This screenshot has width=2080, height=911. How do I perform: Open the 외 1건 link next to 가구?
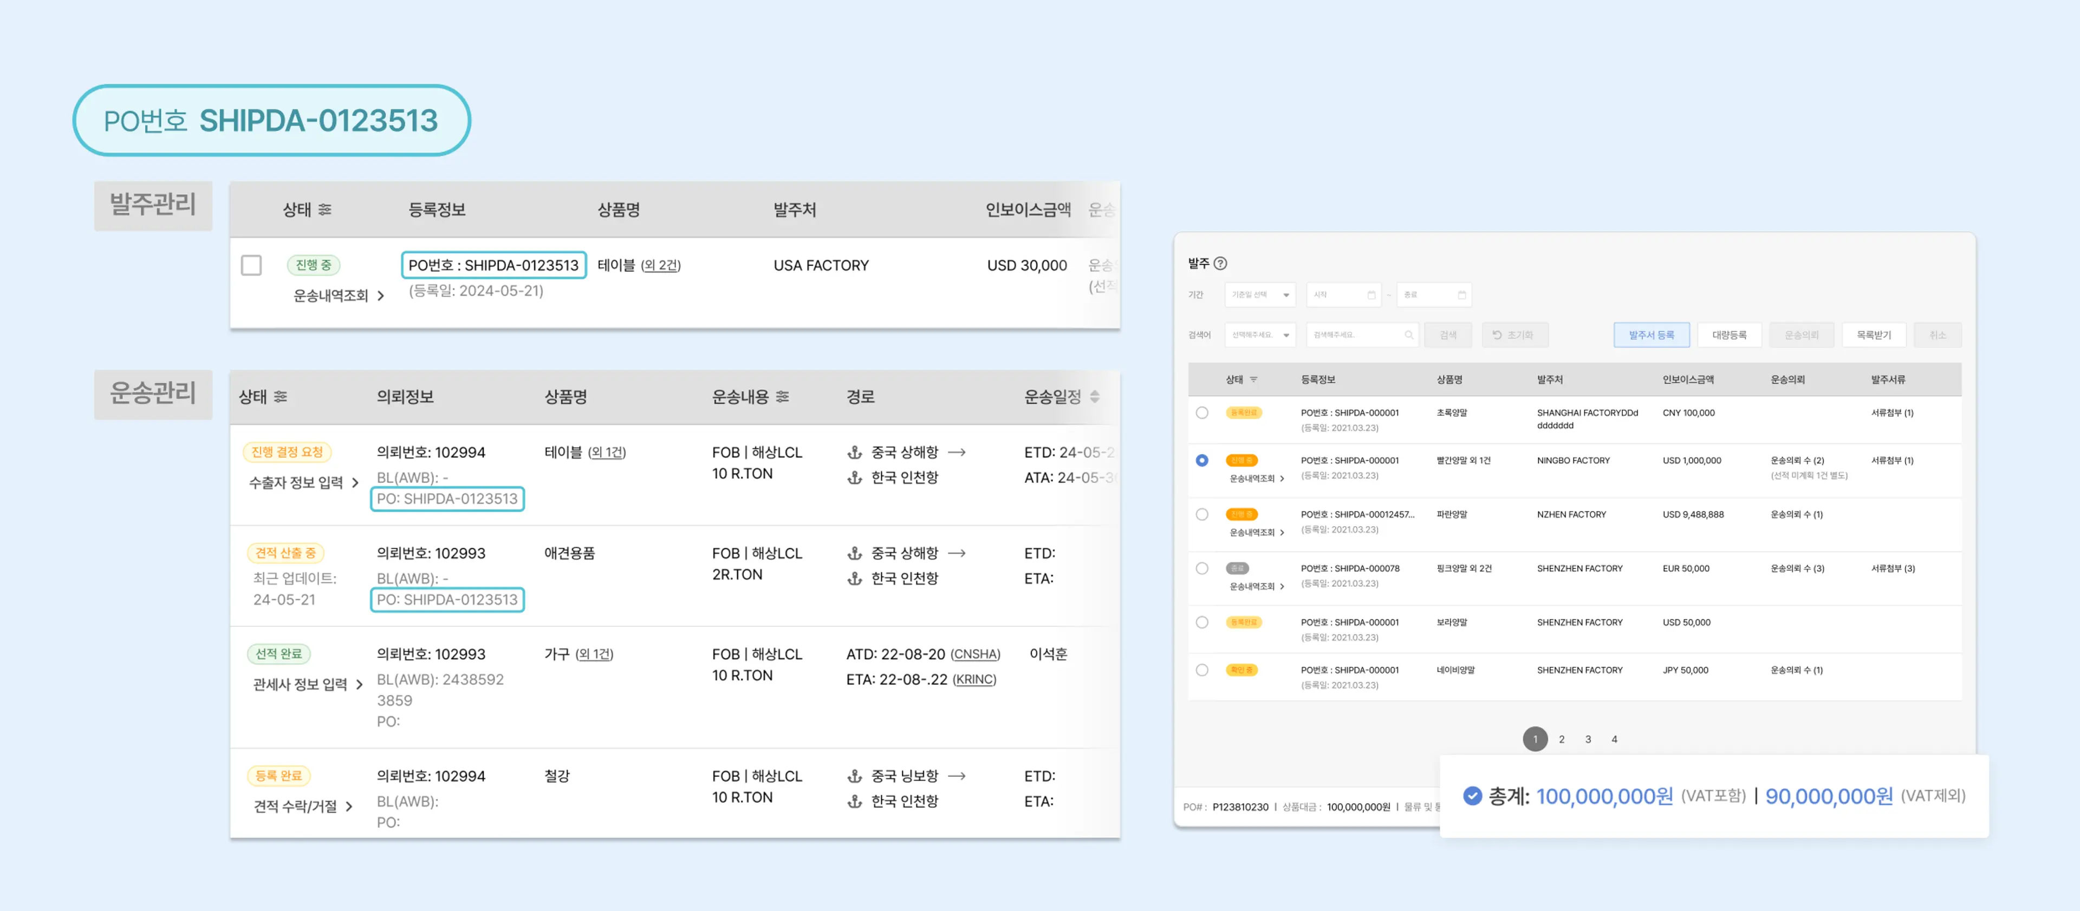(x=594, y=653)
